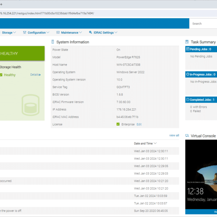Screen dimensions: 217x217
Task: Click the Pending Jobs : 0 header
Action: pos(201,49)
